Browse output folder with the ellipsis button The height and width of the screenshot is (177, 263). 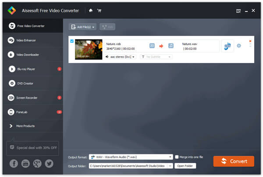point(170,166)
